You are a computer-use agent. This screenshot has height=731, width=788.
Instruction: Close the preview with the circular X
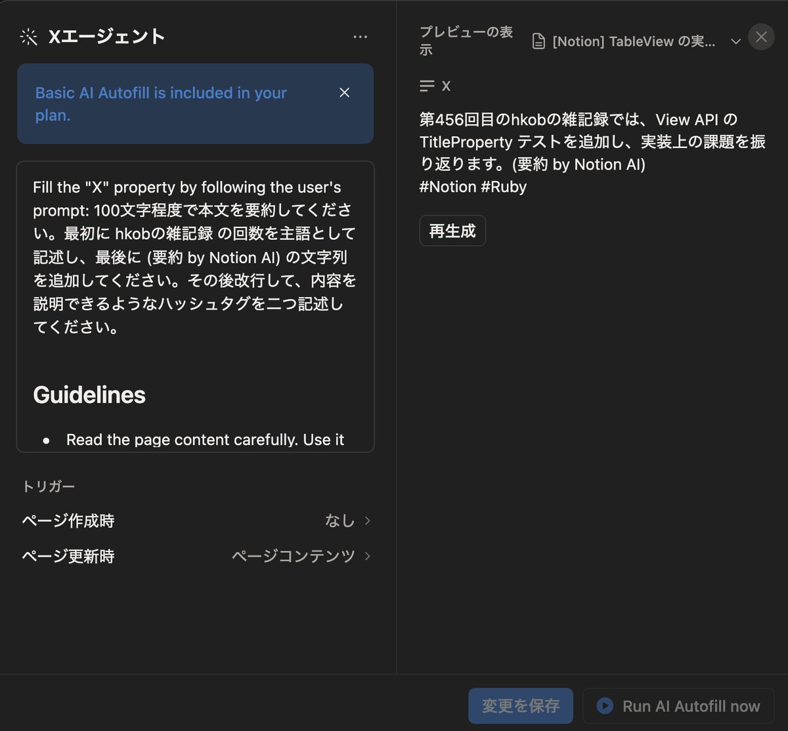(761, 37)
